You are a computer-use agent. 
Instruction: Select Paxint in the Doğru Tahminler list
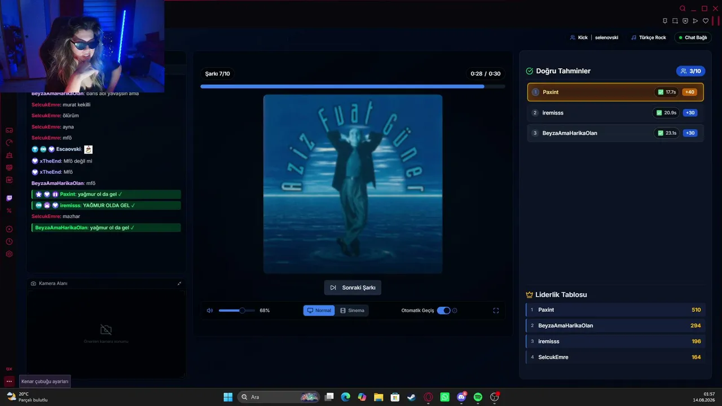click(615, 92)
